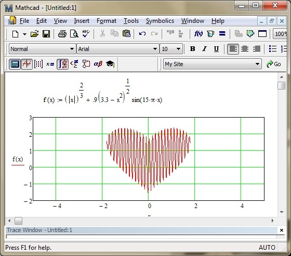
Task: Show the Greek symbol αβ toolbar
Action: click(98, 64)
